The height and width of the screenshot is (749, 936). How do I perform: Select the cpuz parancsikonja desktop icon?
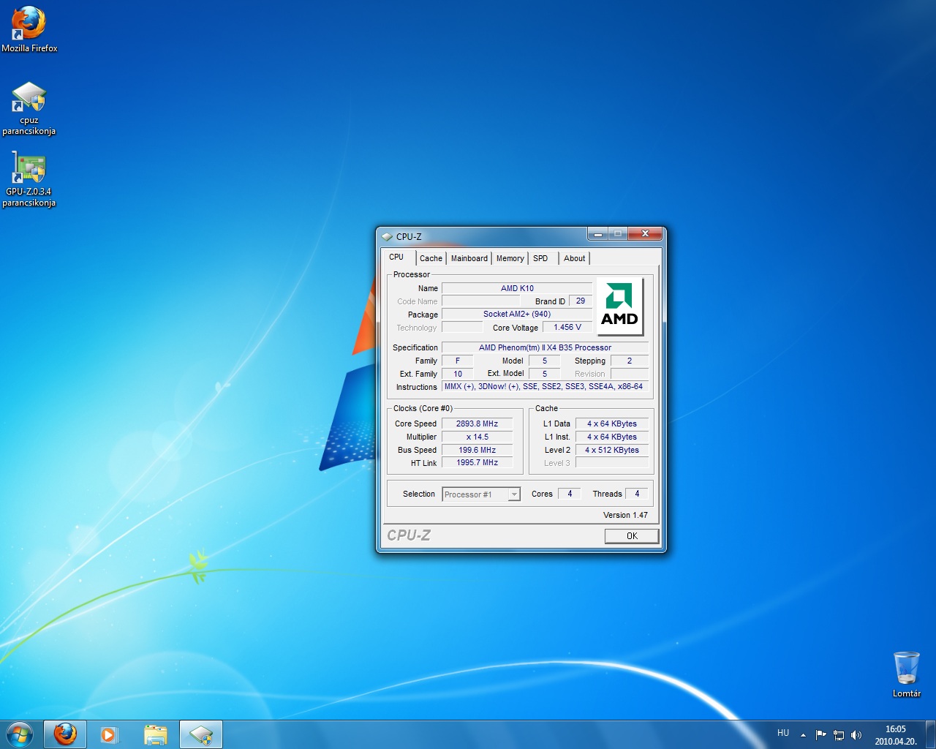(x=29, y=108)
